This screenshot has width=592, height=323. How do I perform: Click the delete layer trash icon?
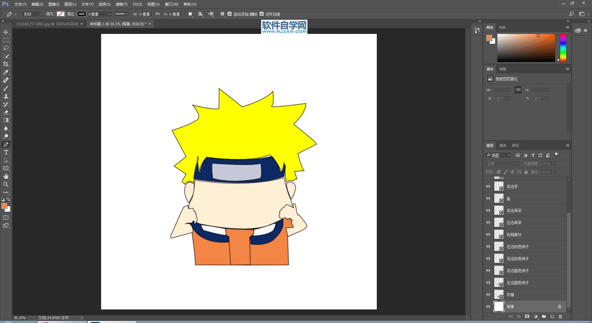[560, 317]
